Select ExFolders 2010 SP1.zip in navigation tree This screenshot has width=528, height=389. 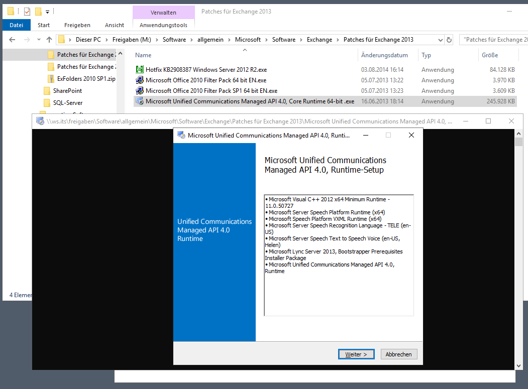pyautogui.click(x=82, y=79)
